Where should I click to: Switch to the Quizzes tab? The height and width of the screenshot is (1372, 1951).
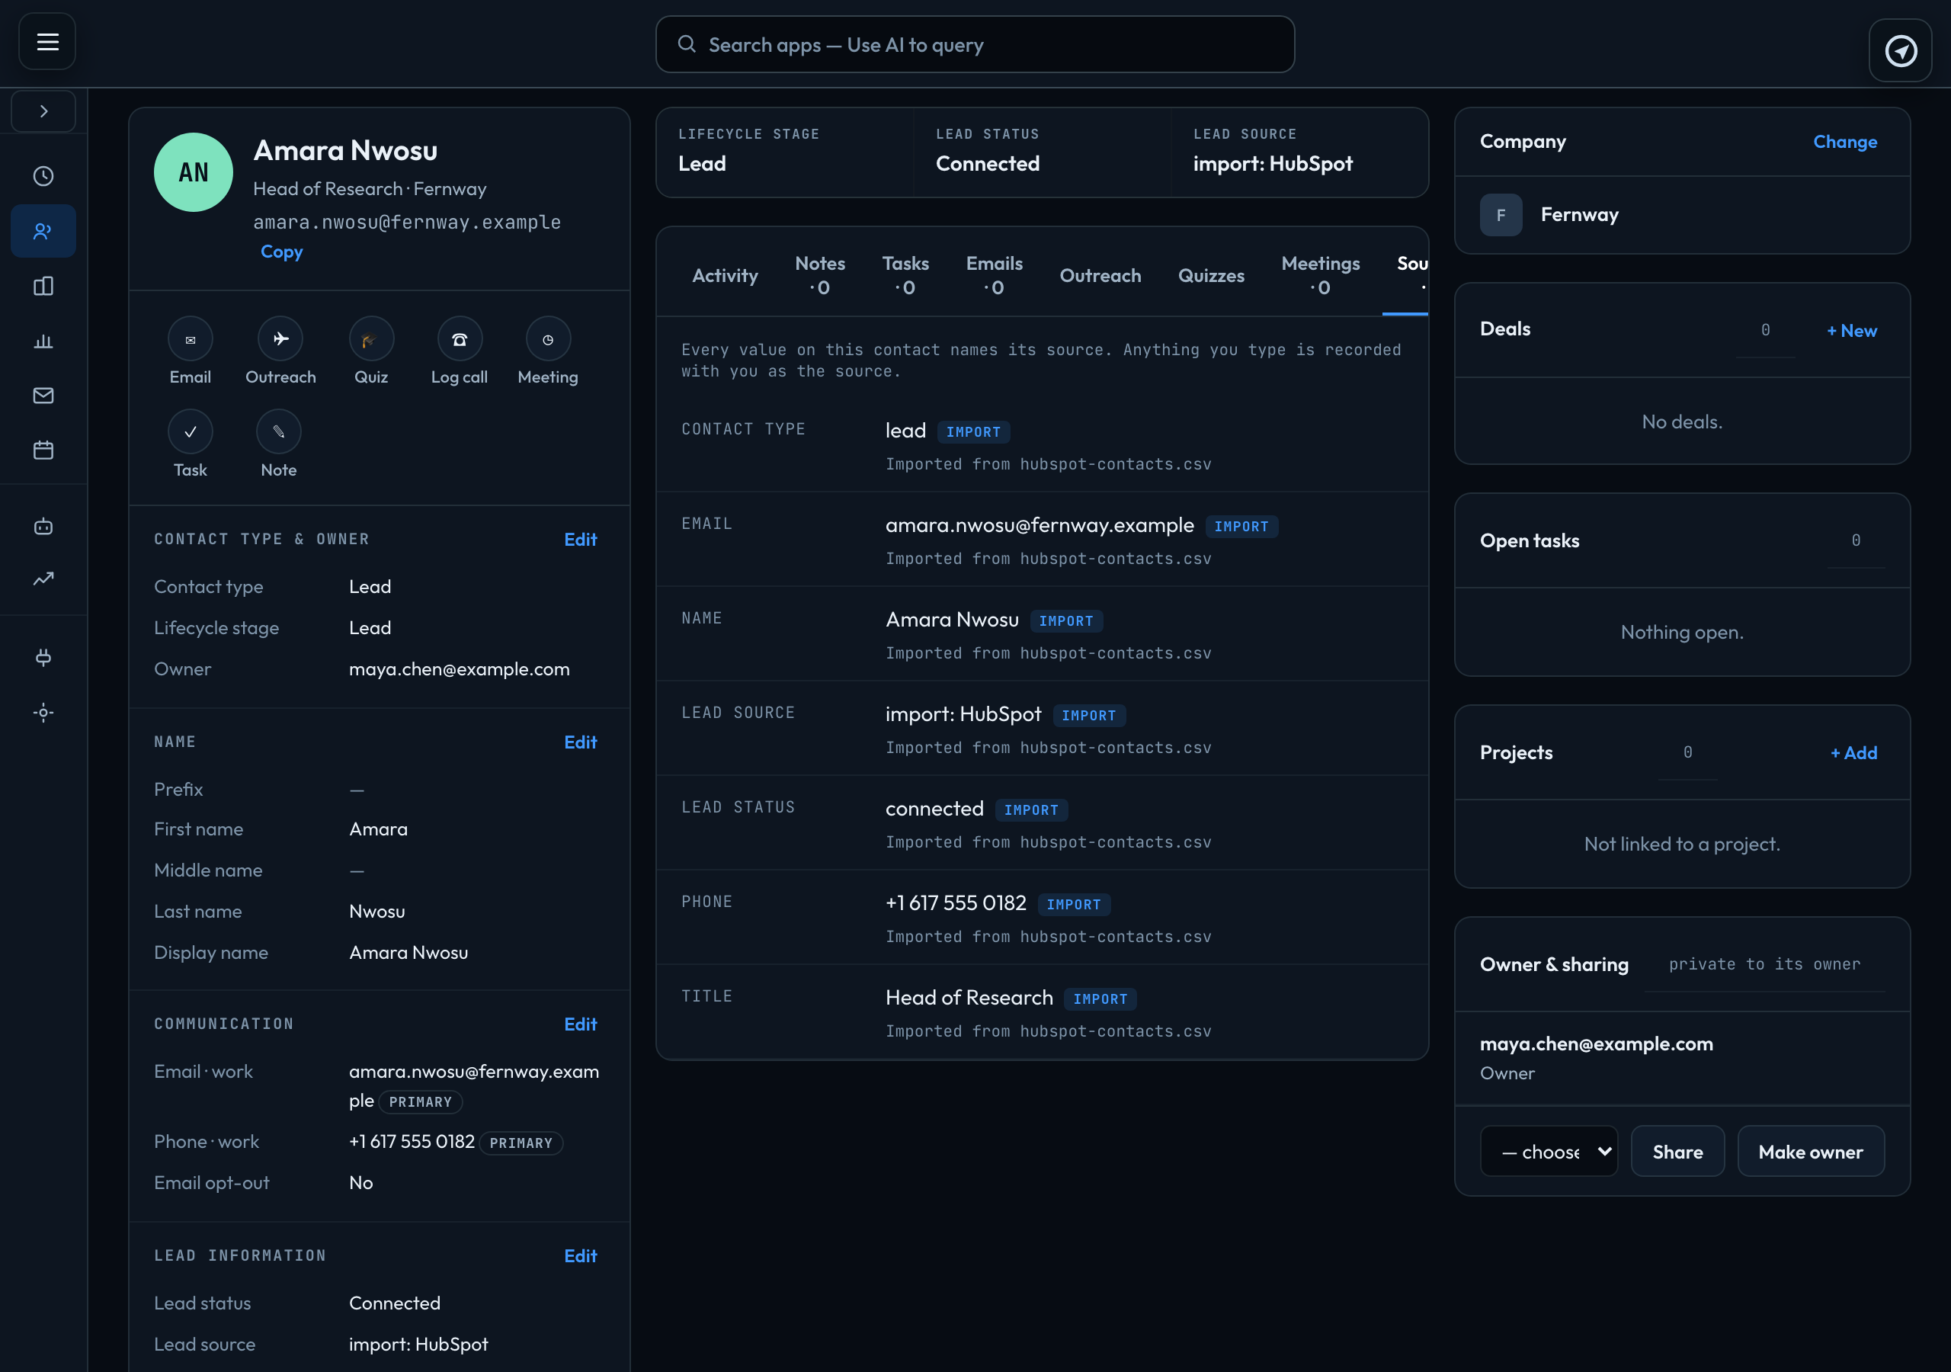pyautogui.click(x=1211, y=275)
